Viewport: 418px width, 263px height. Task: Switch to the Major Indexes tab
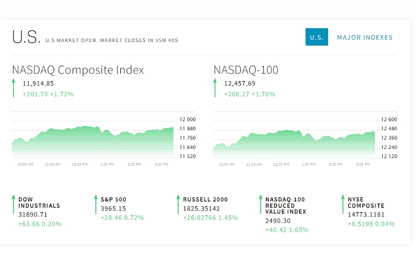364,37
